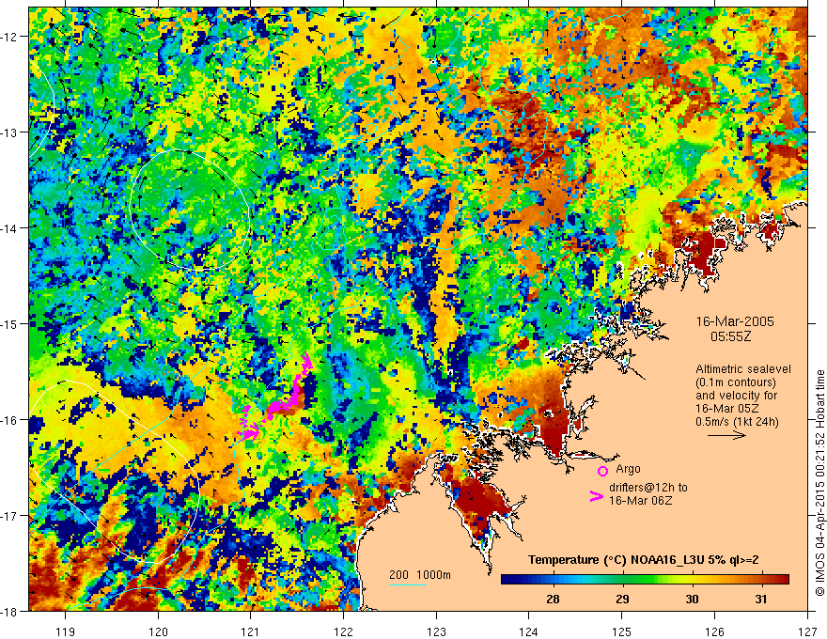Screen dimensions: 827x639
Task: Click latitude axis label '-17'
Action: click(9, 516)
